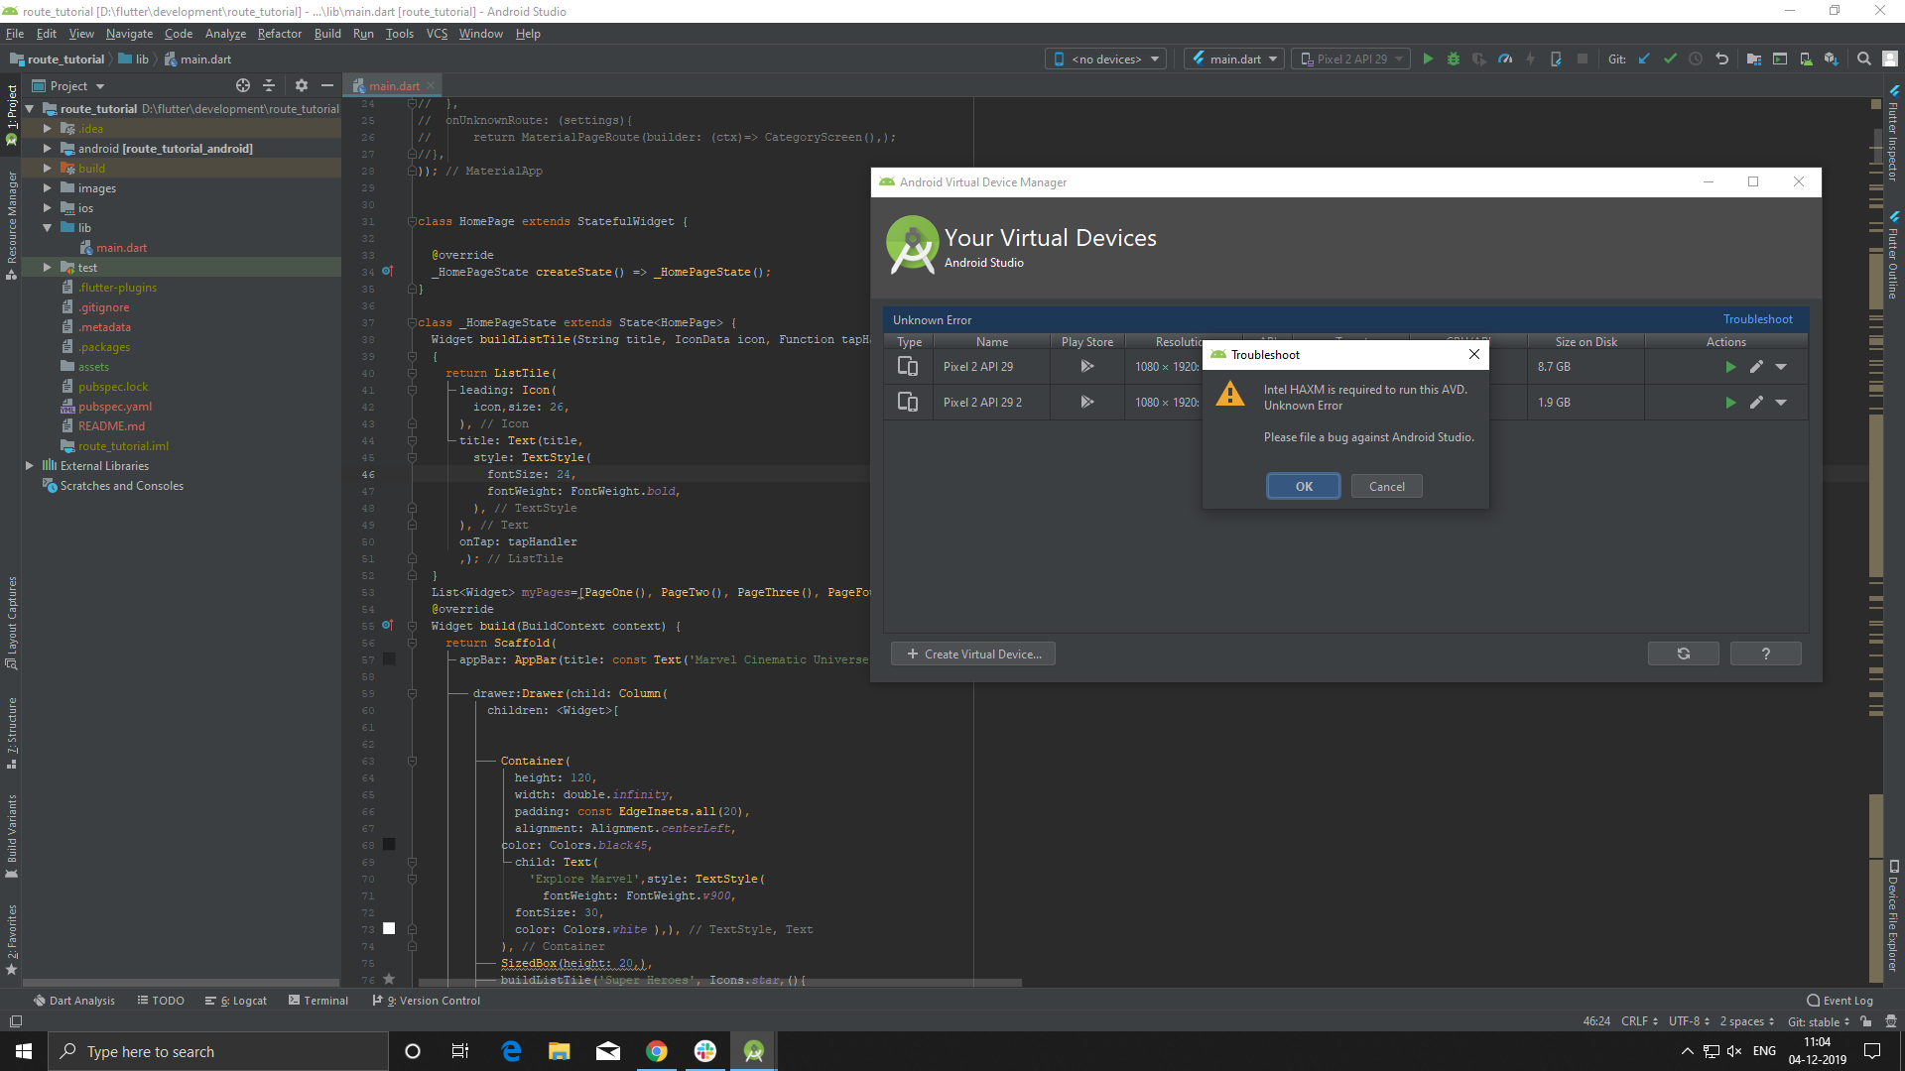Expand the External Libraries node
1905x1071 pixels.
pyautogui.click(x=29, y=466)
